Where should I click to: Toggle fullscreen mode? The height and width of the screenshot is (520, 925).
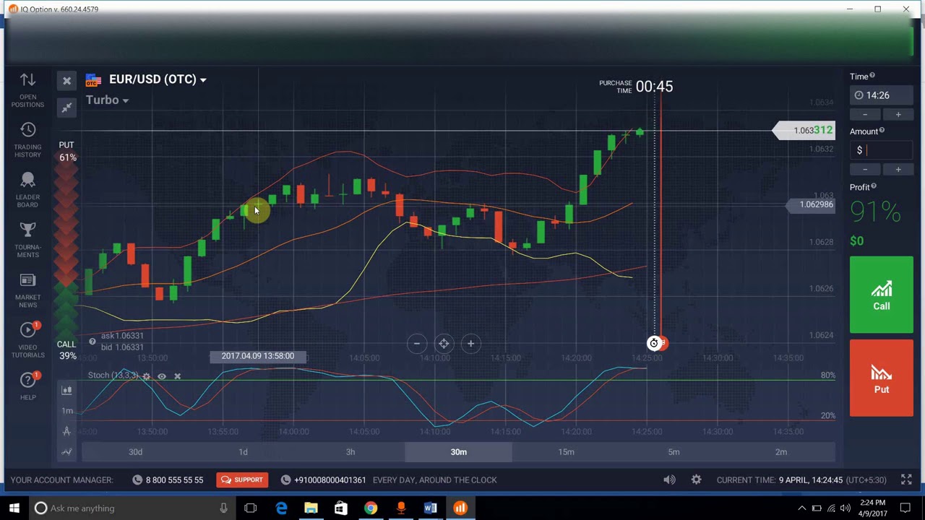906,480
